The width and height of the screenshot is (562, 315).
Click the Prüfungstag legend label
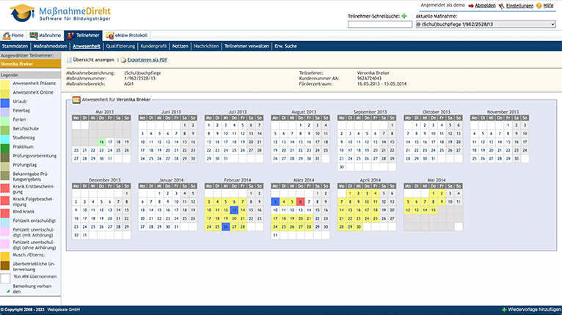(x=25, y=165)
